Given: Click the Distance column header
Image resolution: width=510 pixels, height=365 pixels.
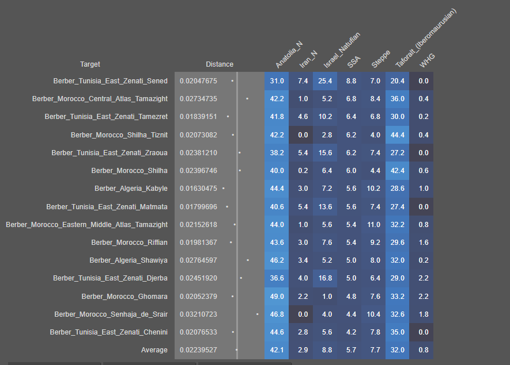Looking at the screenshot, I should click(220, 64).
